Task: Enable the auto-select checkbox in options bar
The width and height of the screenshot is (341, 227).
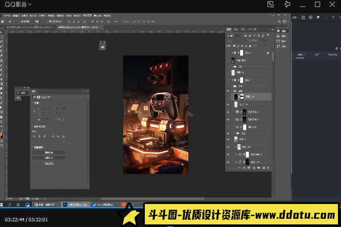Action: [18, 22]
